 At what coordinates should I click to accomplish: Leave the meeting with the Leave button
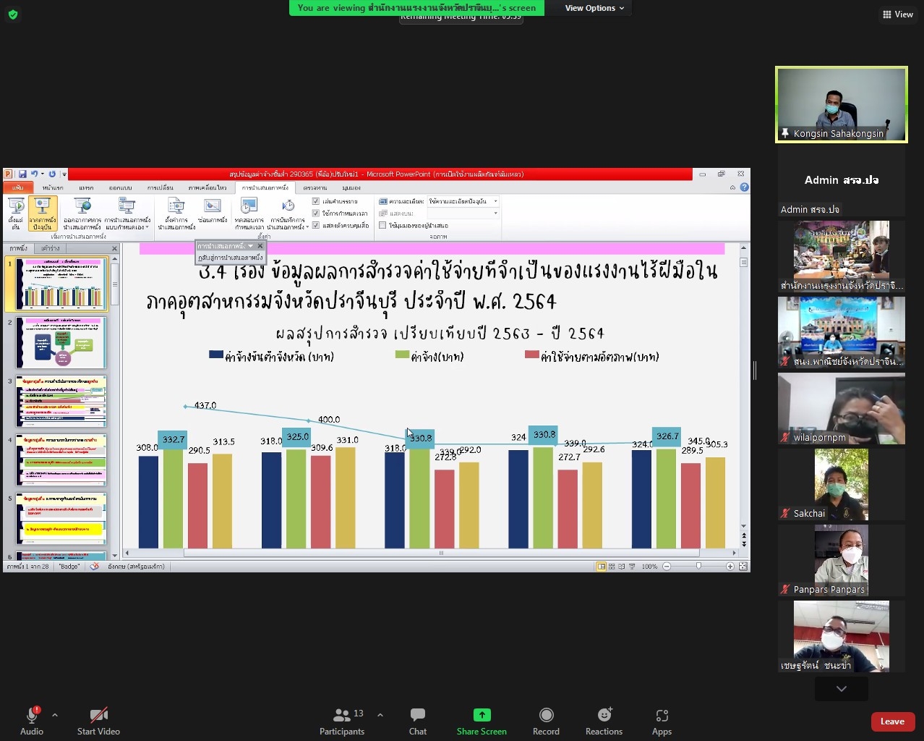pos(892,721)
